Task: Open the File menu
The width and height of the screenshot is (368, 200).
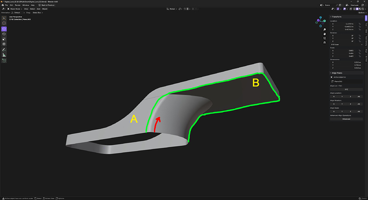Action: 6,5
